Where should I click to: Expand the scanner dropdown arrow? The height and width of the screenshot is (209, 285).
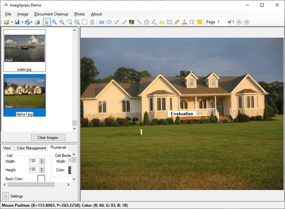31,22
